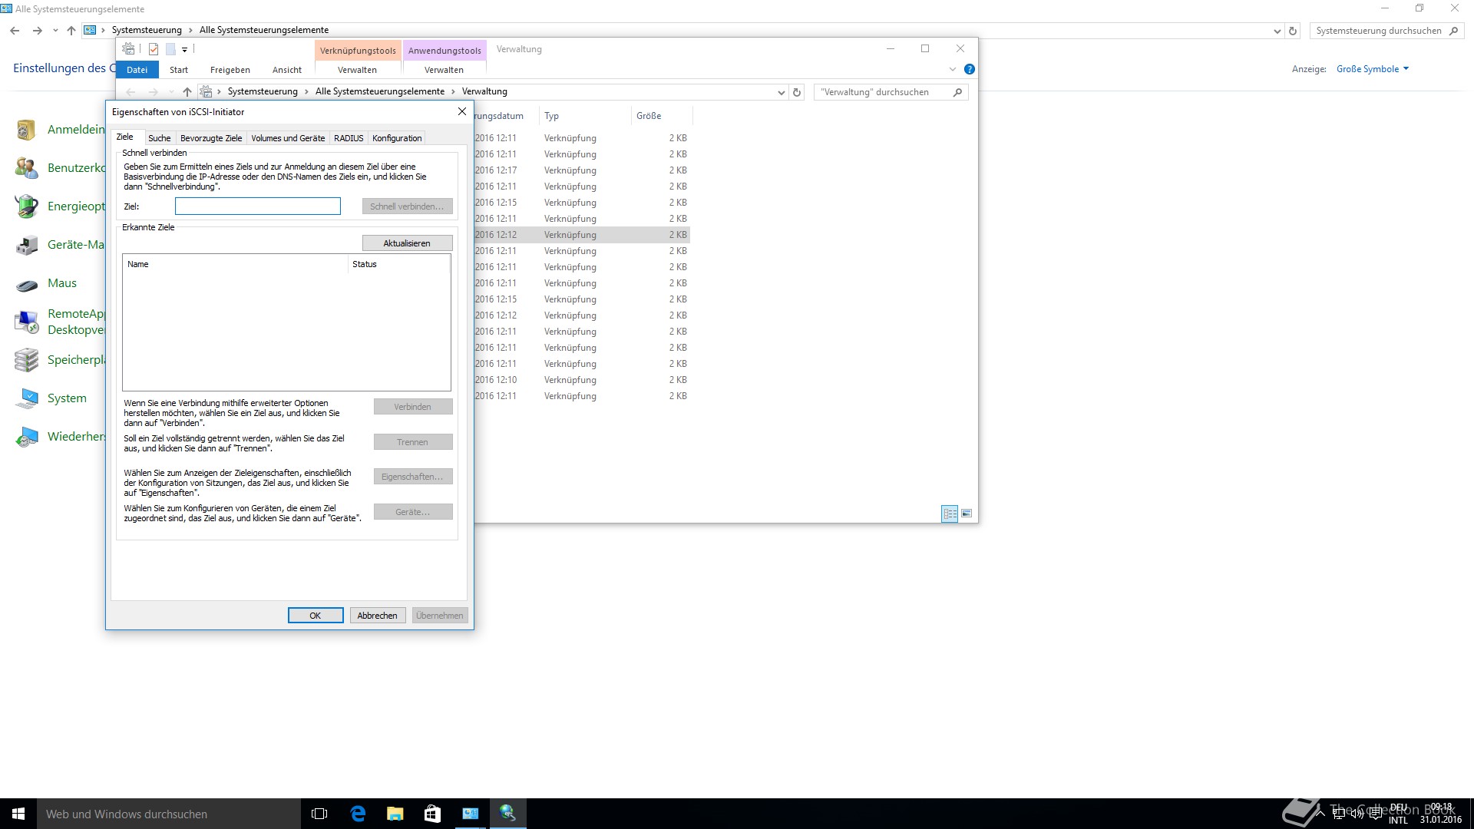
Task: Sort by Größe column header
Action: coord(662,116)
